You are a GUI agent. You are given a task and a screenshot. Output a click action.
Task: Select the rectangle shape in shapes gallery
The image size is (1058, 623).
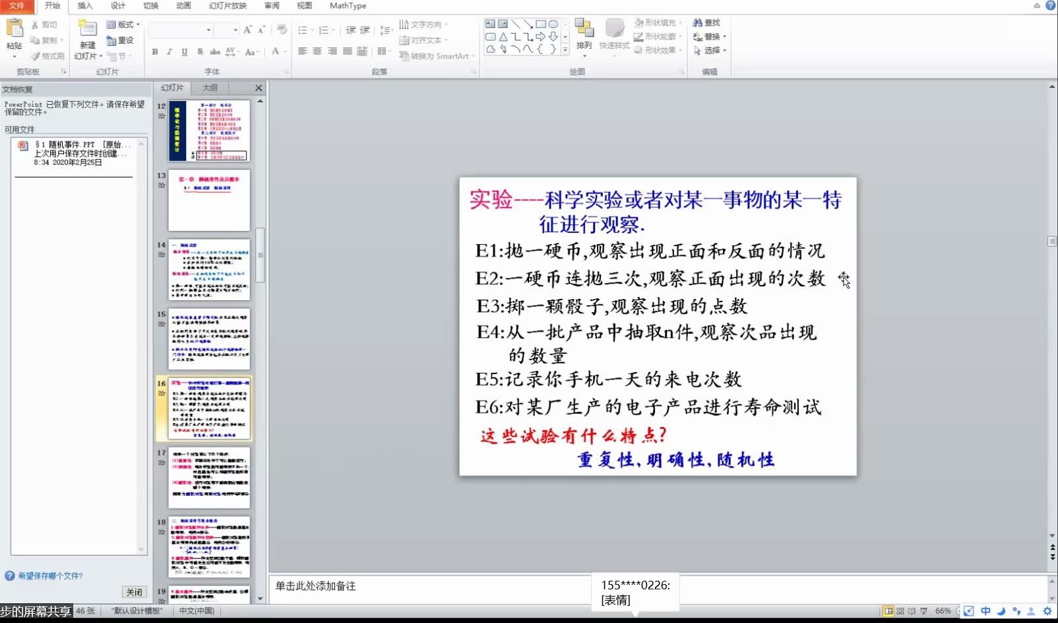[541, 24]
